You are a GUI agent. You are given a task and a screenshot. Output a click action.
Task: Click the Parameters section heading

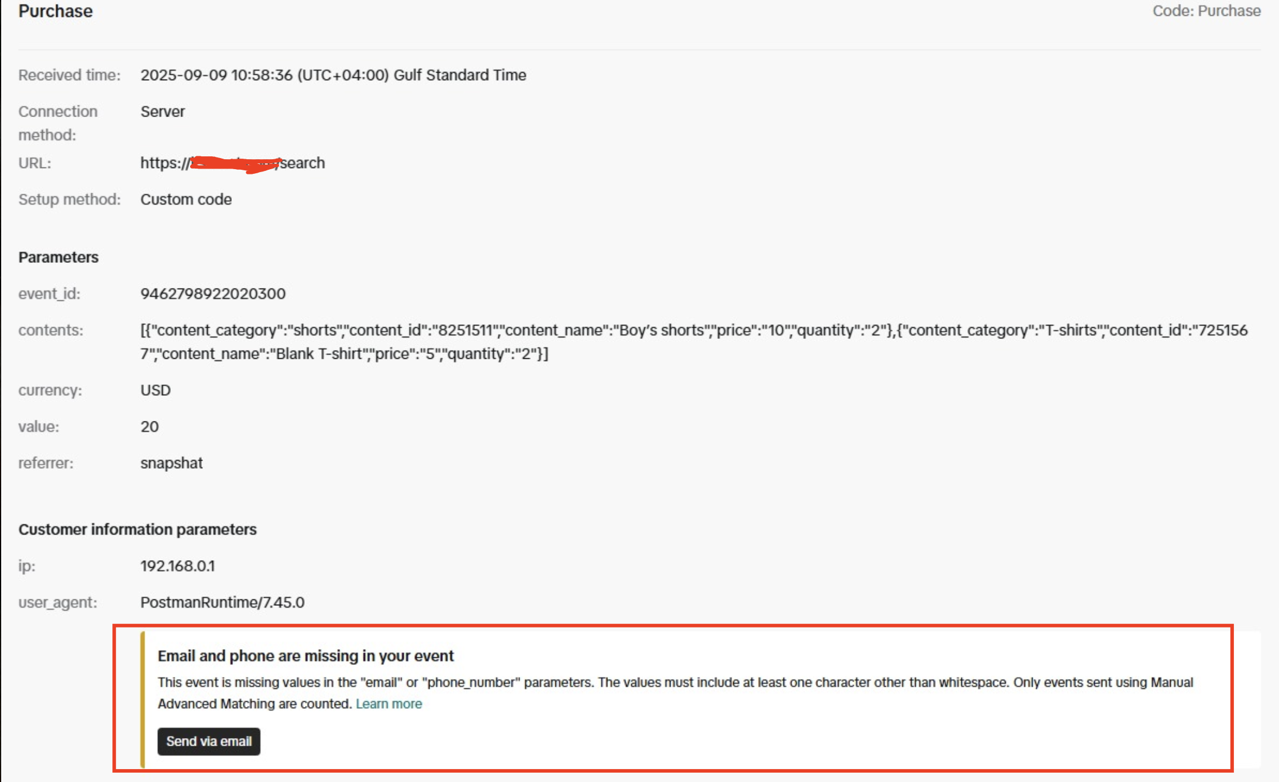tap(59, 257)
